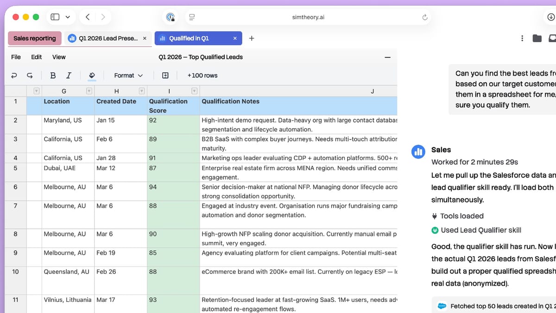The height and width of the screenshot is (313, 556).
Task: Close the Qualified in Q1 tab
Action: click(x=235, y=38)
